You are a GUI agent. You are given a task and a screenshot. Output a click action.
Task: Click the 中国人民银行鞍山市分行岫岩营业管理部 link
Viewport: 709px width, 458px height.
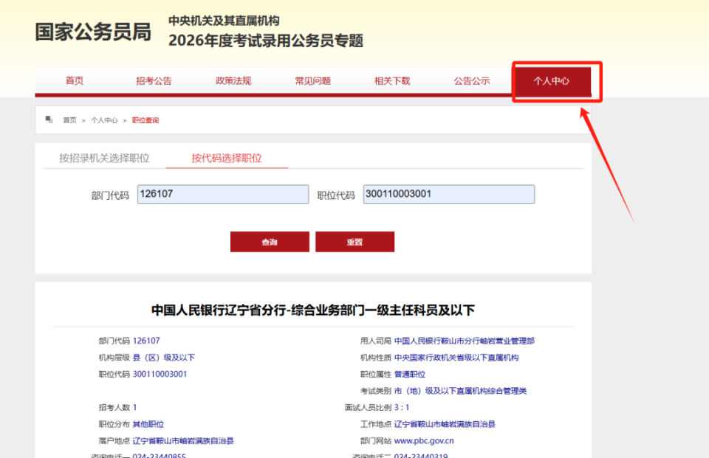click(465, 340)
